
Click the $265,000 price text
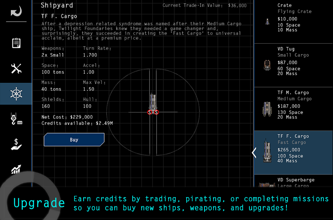289,150
